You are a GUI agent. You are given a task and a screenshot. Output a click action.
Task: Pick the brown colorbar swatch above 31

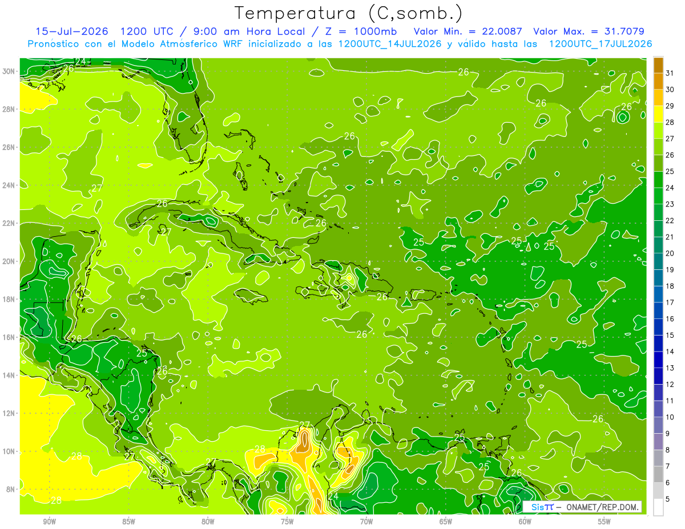pos(658,66)
